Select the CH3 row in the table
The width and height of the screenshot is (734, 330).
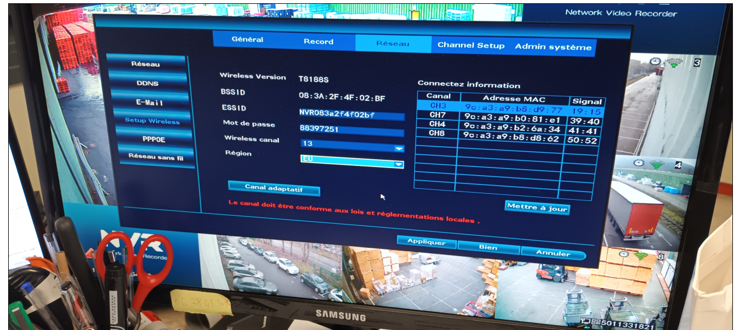tap(510, 107)
